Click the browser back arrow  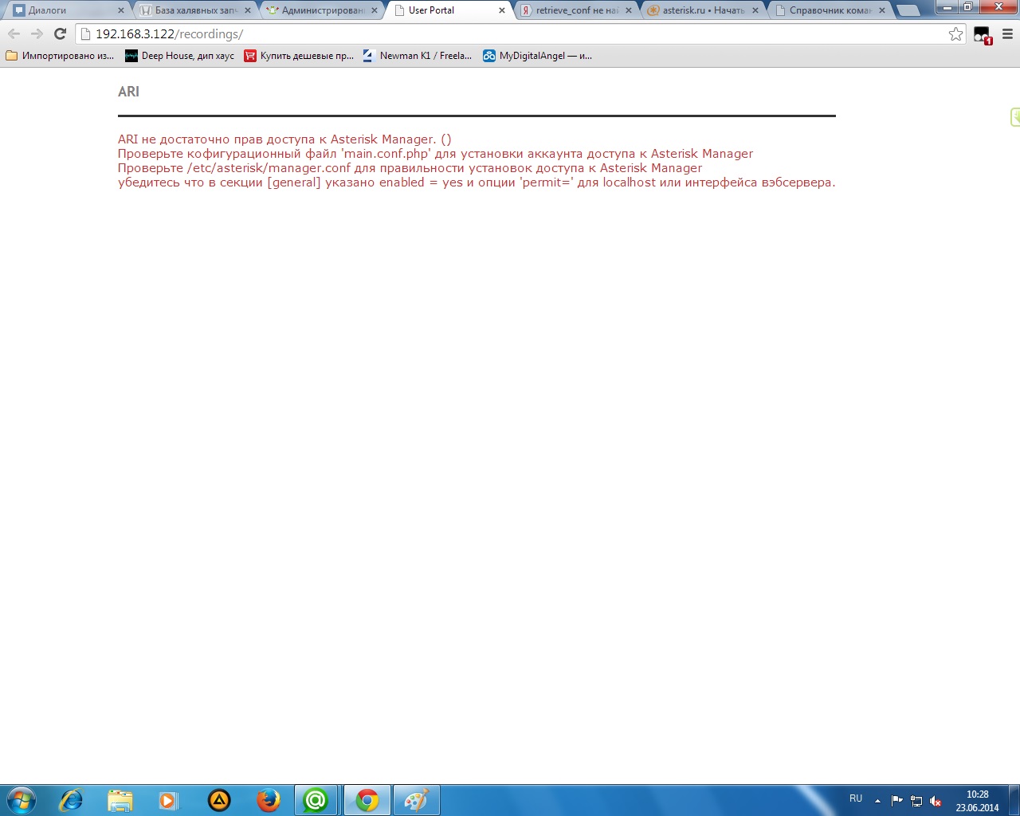click(x=14, y=33)
